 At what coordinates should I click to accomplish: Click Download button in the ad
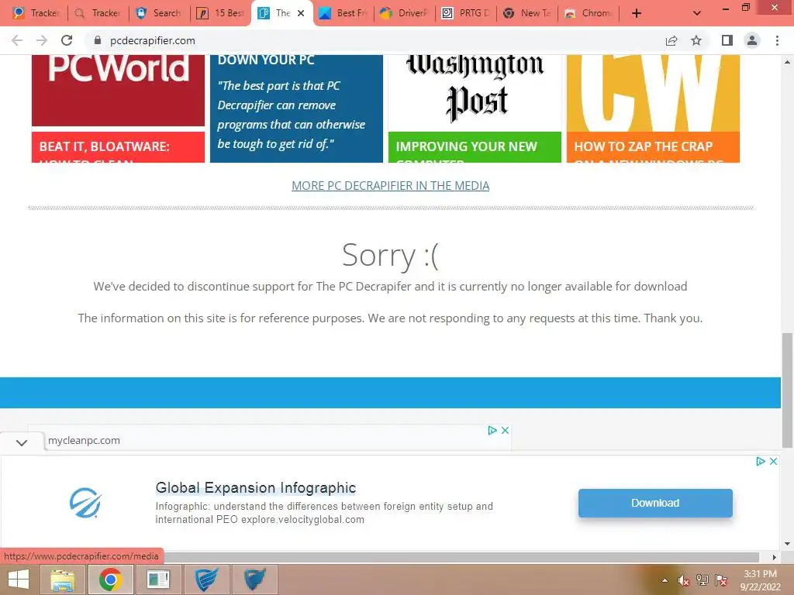pyautogui.click(x=655, y=503)
